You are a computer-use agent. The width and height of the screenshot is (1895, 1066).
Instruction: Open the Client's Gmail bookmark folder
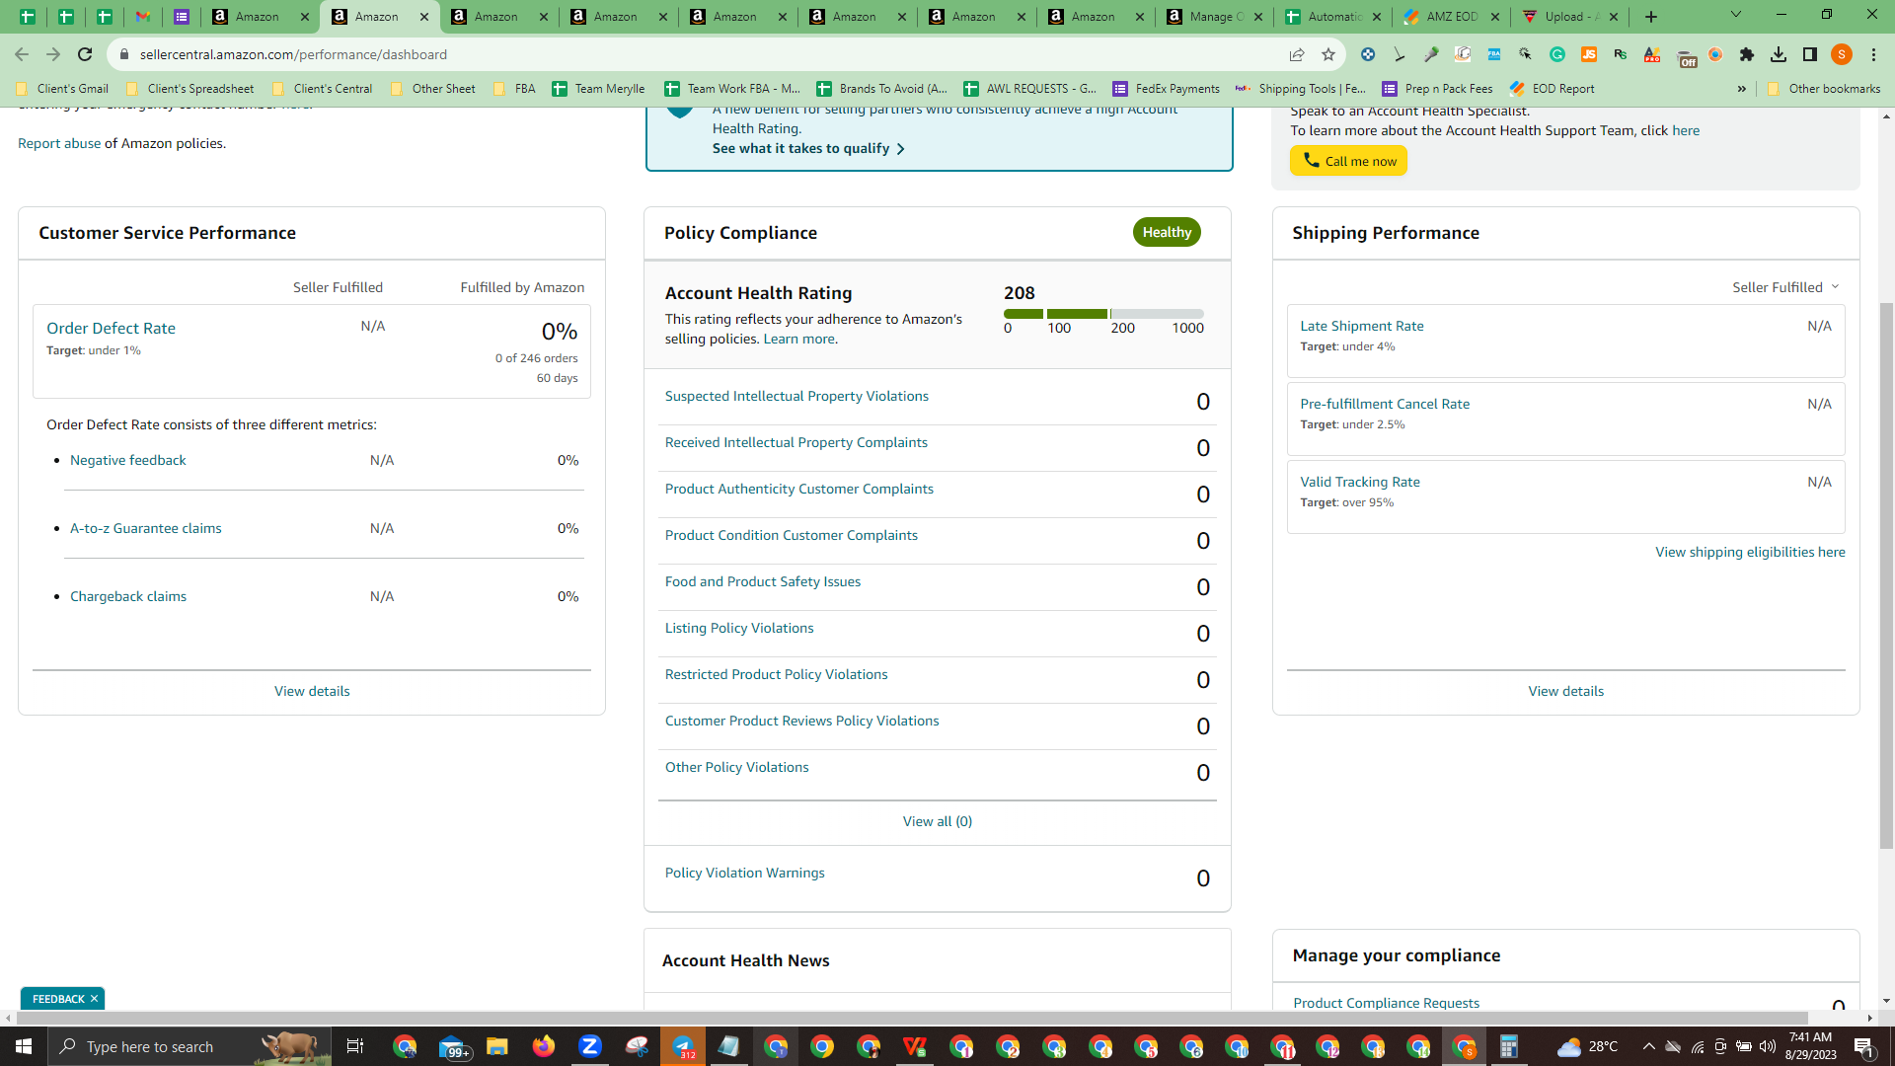(x=62, y=89)
